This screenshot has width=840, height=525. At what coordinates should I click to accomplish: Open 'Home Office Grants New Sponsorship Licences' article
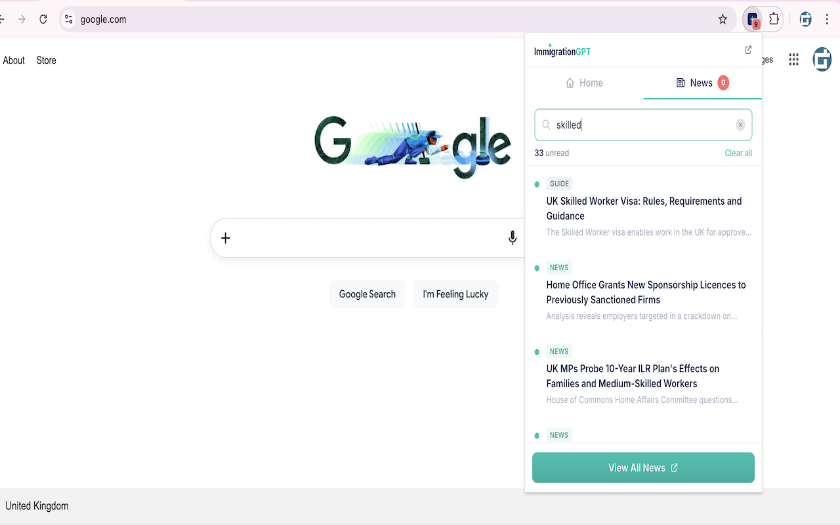click(646, 292)
